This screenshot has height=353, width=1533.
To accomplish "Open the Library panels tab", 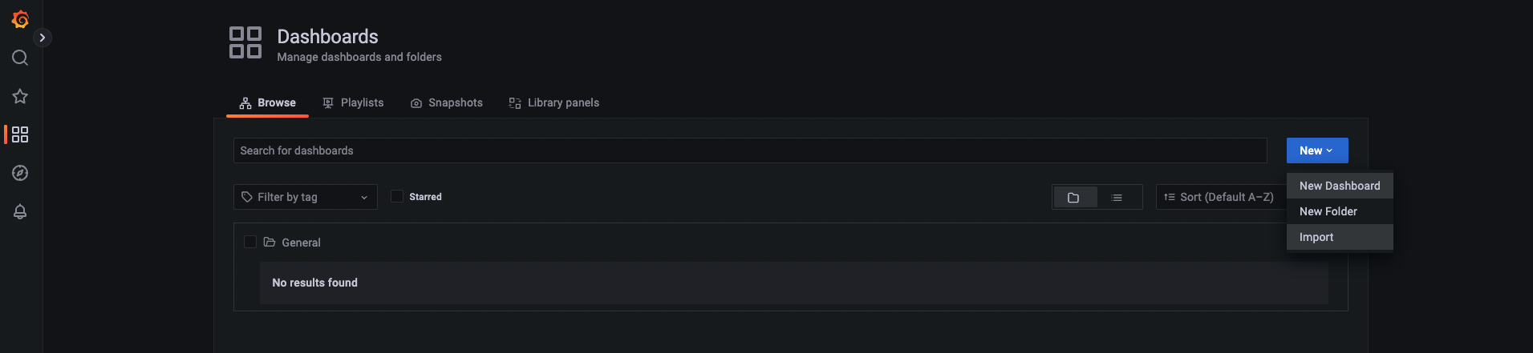I will tap(554, 102).
